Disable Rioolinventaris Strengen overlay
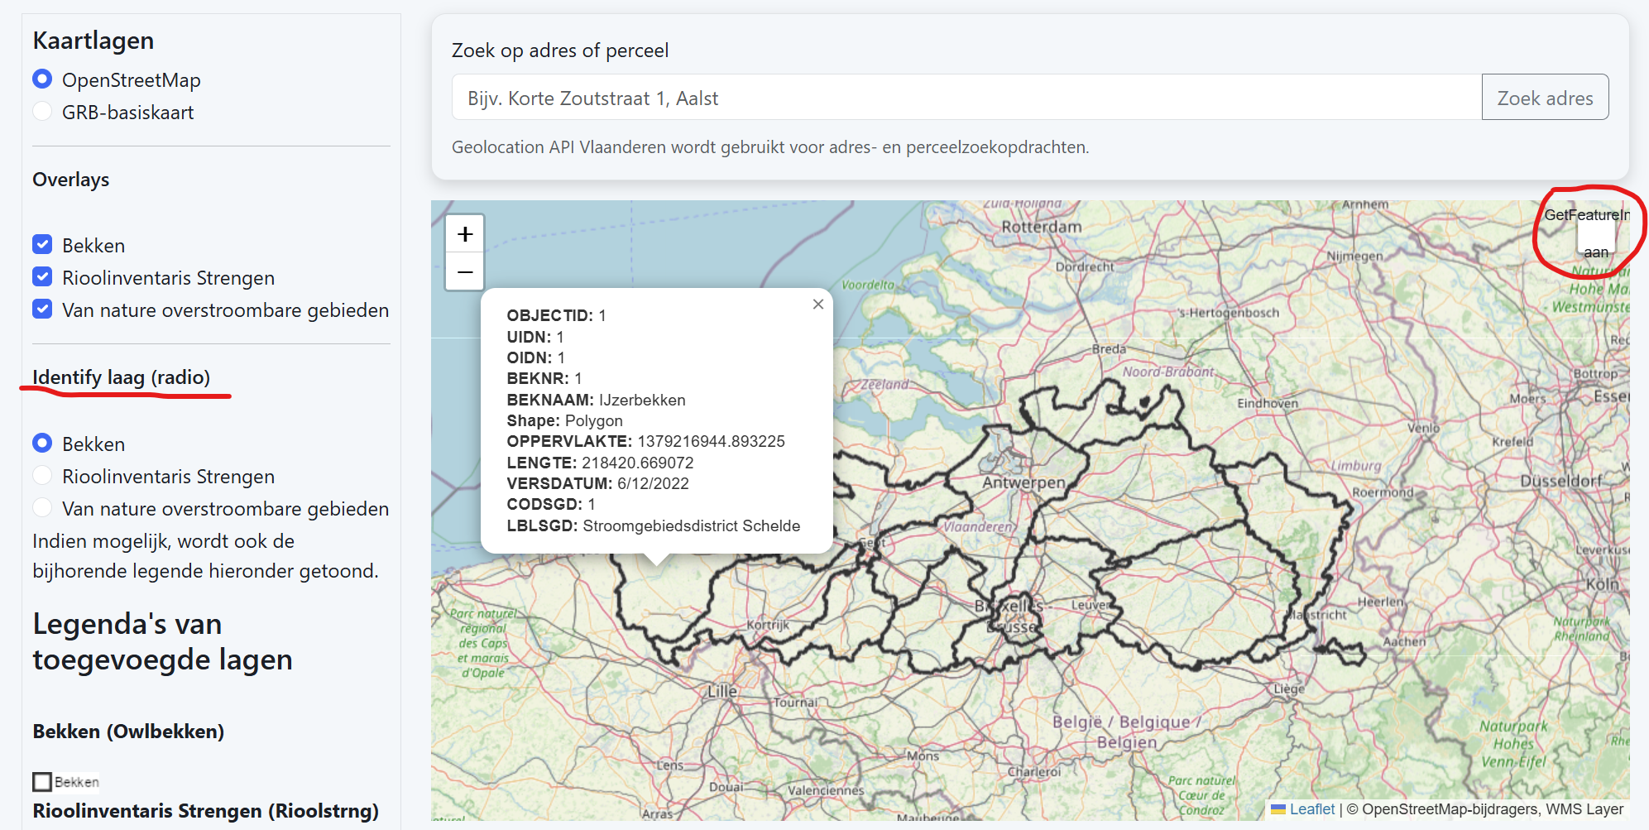The image size is (1649, 830). coord(42,277)
